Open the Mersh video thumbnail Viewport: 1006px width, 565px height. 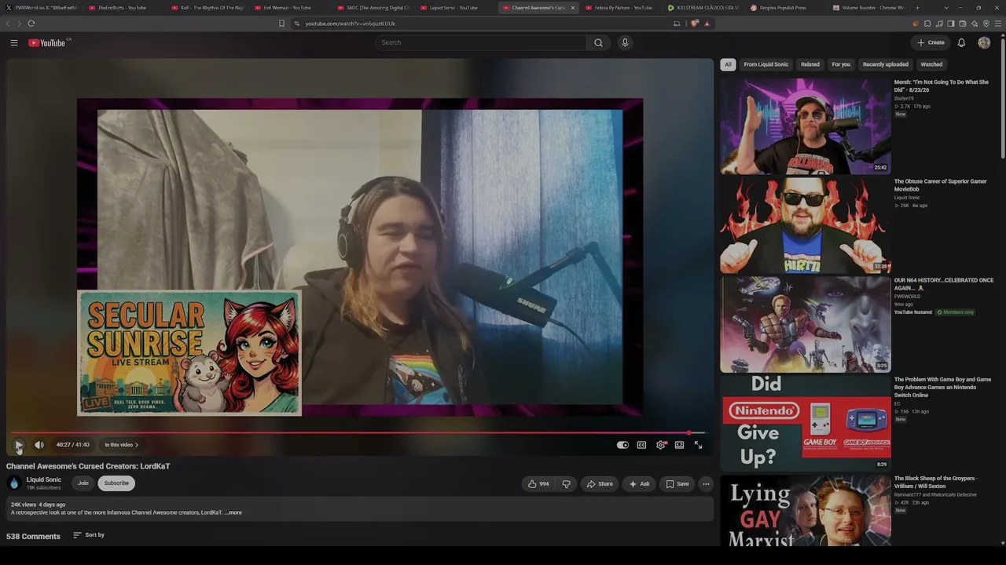(x=806, y=126)
